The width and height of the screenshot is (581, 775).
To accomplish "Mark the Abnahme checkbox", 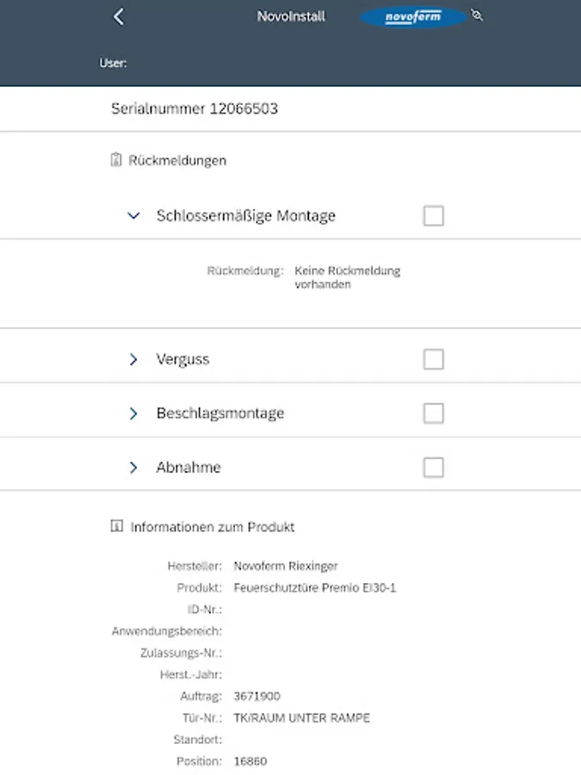I will (433, 468).
